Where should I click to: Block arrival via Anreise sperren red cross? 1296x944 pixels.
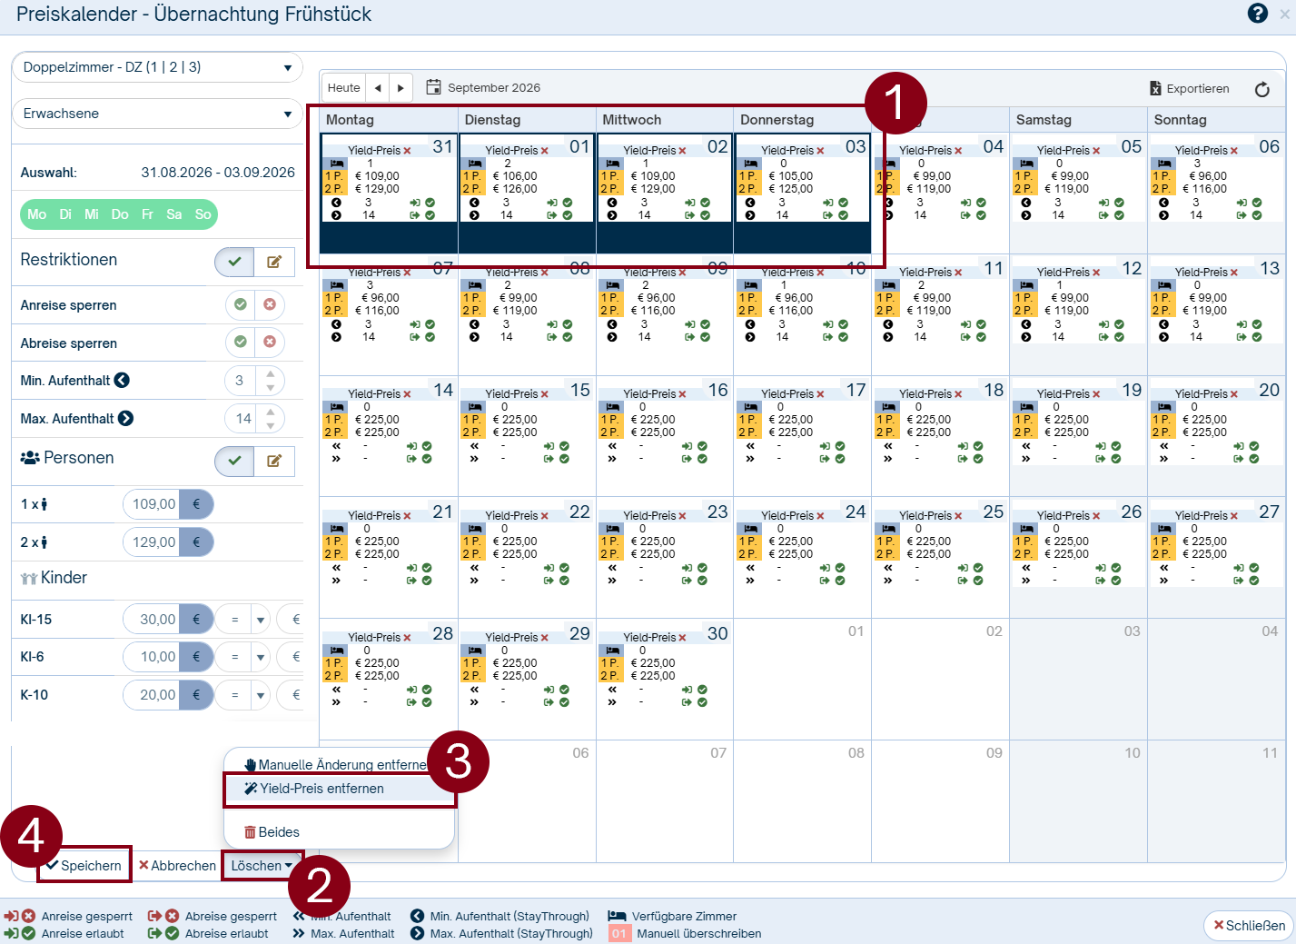[x=270, y=304]
